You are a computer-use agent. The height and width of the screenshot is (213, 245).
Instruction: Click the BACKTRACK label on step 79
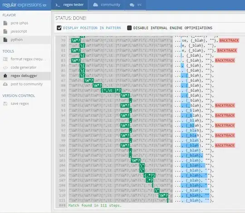tap(229, 40)
